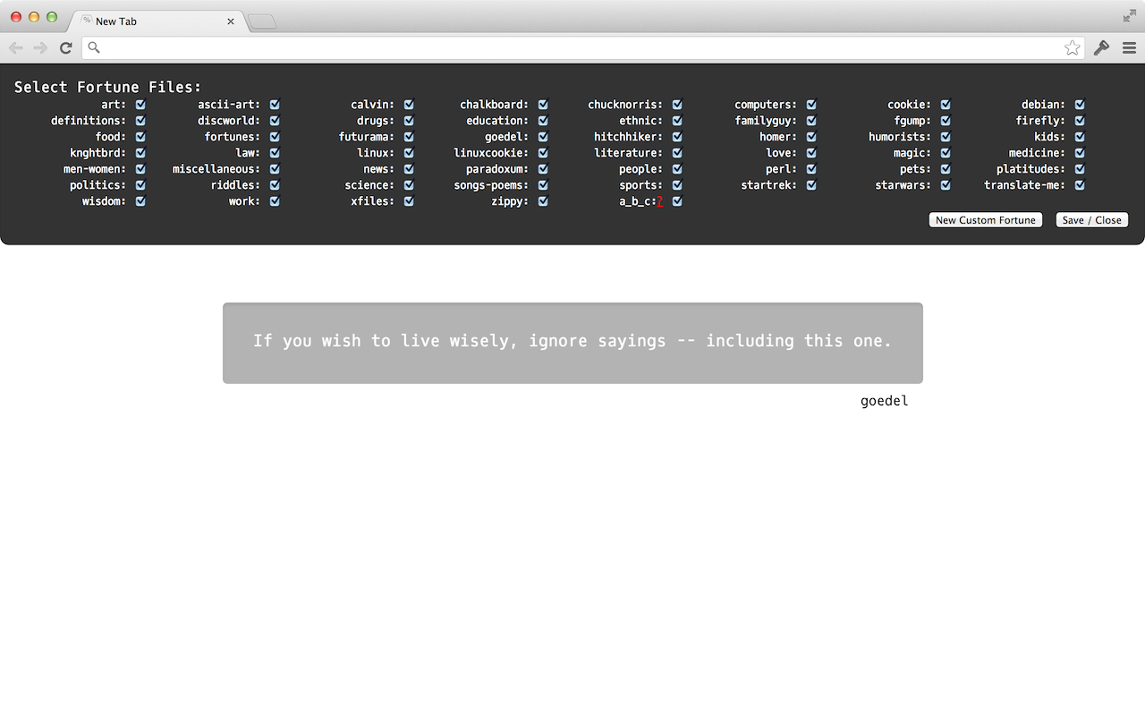Click the red question mark beside a_b_c

click(x=659, y=202)
